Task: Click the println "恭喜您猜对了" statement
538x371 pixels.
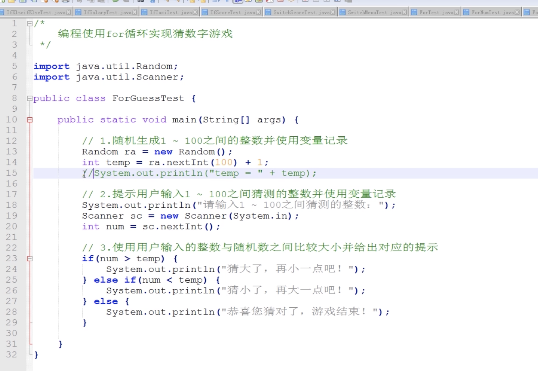Action: pyautogui.click(x=248, y=312)
